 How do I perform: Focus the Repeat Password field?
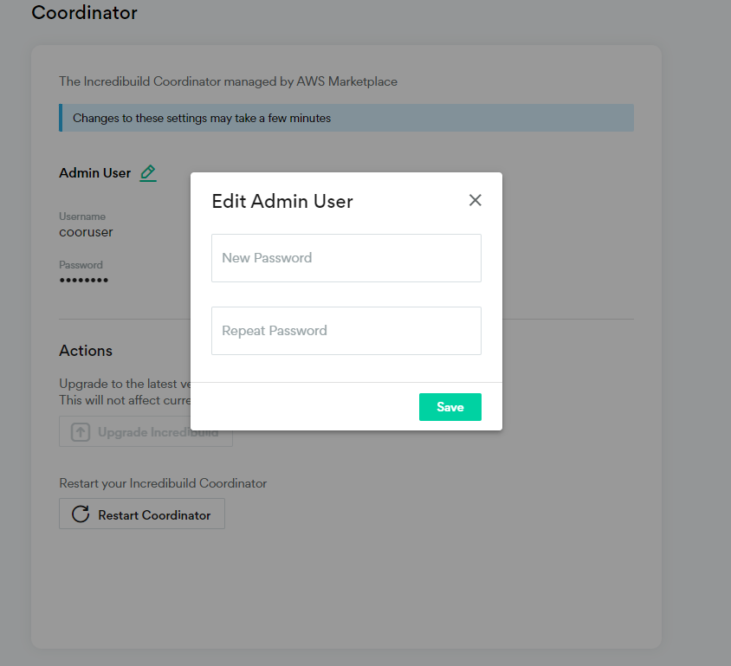point(346,331)
